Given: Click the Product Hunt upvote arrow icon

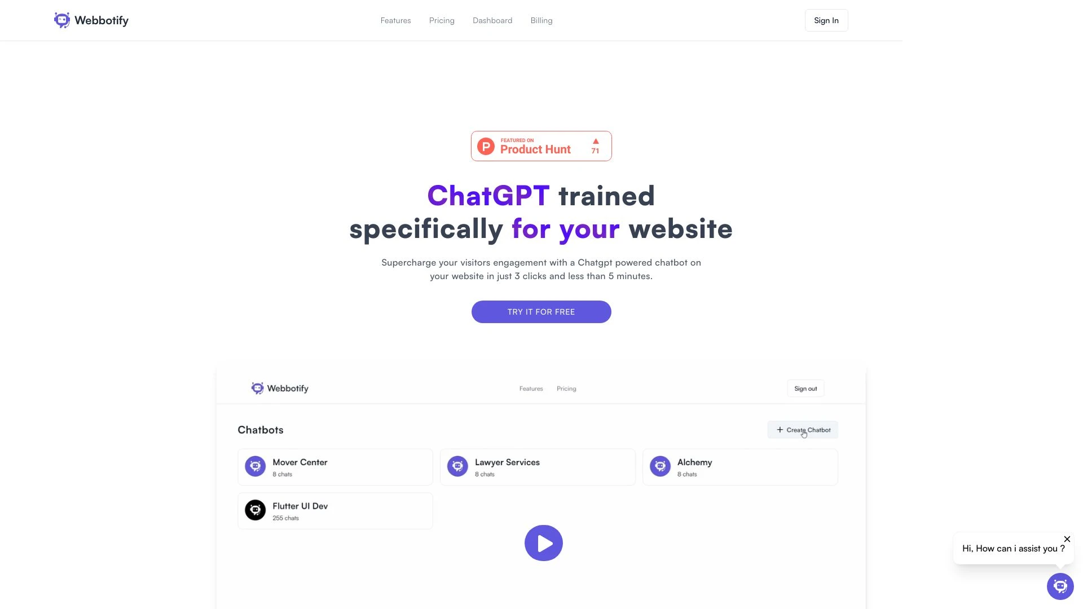Looking at the screenshot, I should pos(595,142).
